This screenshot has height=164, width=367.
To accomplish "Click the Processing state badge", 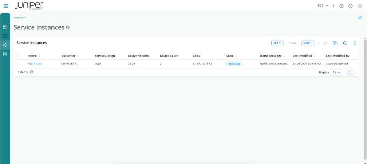I will (234, 64).
